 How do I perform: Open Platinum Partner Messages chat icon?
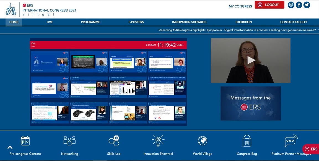click(x=291, y=141)
